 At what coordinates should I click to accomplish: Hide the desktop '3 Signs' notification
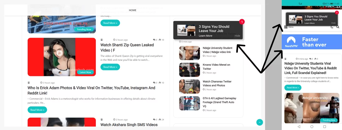click(x=237, y=36)
